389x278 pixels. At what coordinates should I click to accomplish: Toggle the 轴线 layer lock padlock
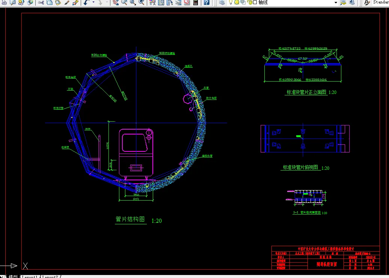click(x=249, y=3)
